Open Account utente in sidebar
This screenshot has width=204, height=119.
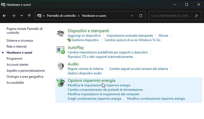17,65
